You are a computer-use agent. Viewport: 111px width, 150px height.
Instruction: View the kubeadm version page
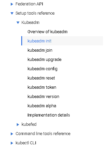[x=43, y=97]
